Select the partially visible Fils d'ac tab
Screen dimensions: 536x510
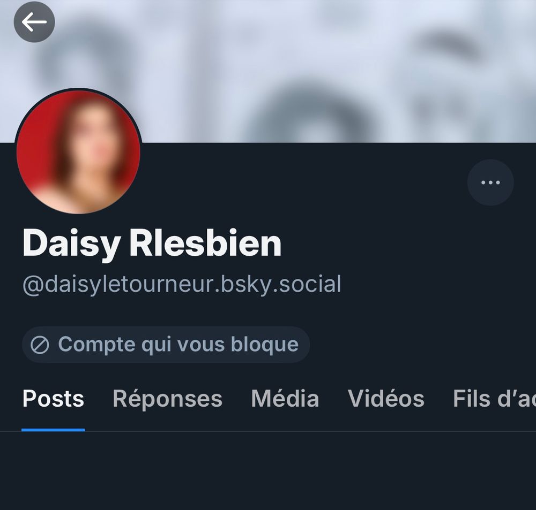coord(494,399)
